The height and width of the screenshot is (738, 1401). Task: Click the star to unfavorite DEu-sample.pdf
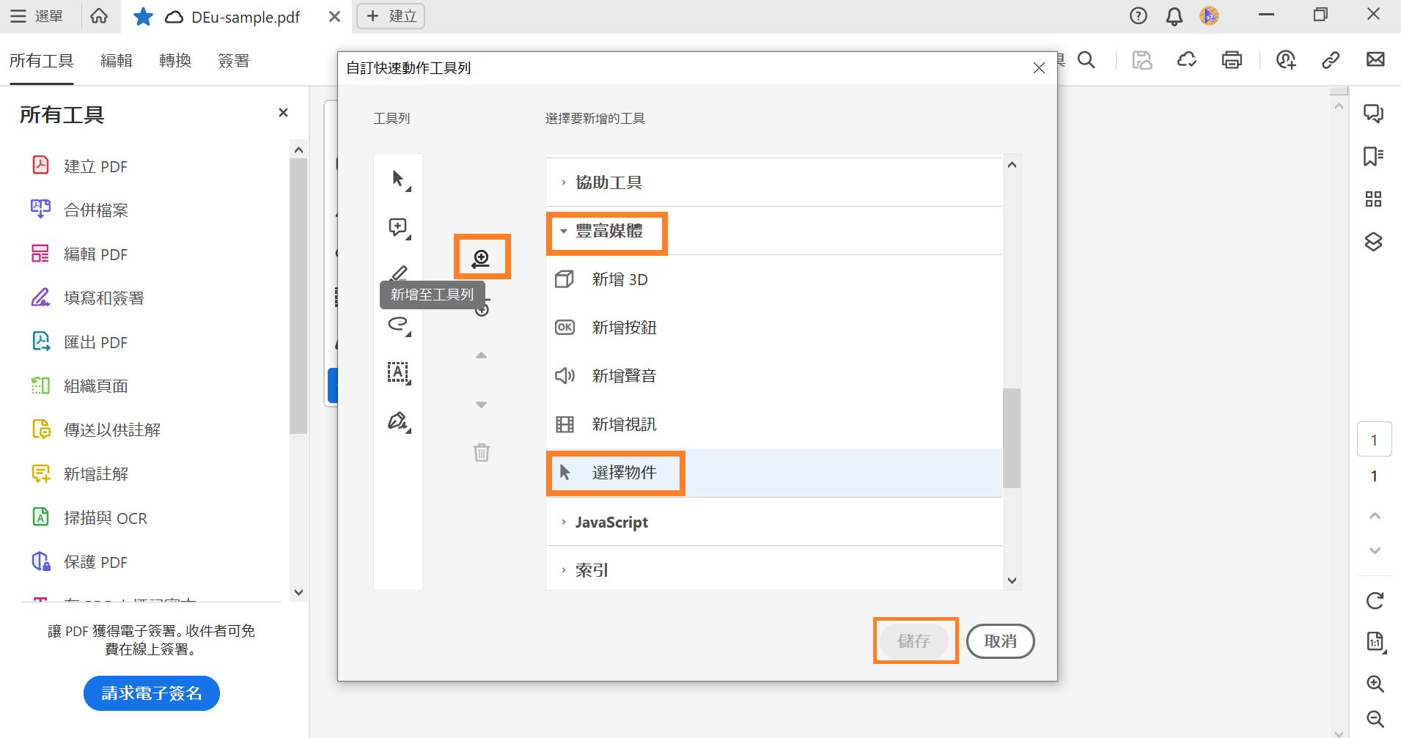(142, 16)
